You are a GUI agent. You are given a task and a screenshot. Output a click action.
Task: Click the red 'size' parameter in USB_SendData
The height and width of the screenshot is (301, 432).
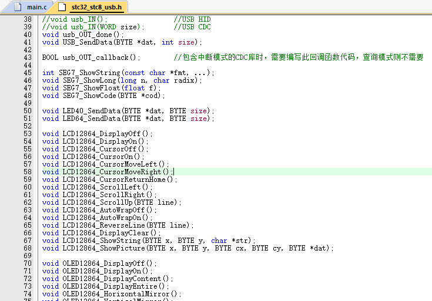pos(186,42)
